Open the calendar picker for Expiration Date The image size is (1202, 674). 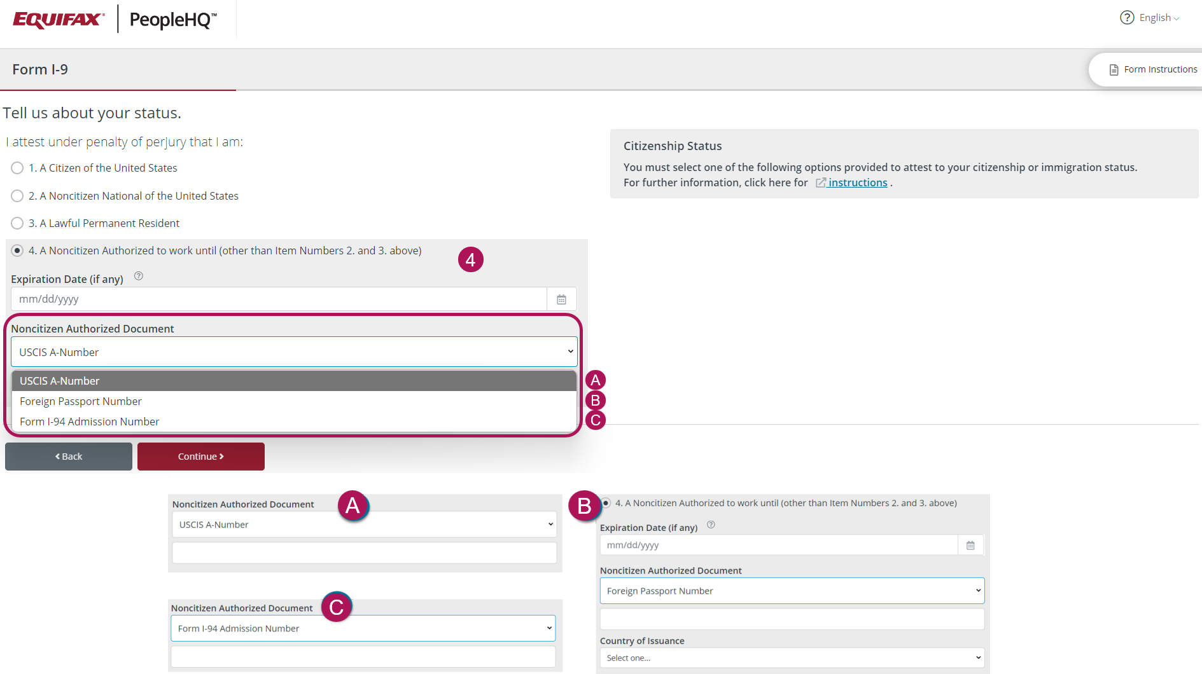[x=561, y=299]
